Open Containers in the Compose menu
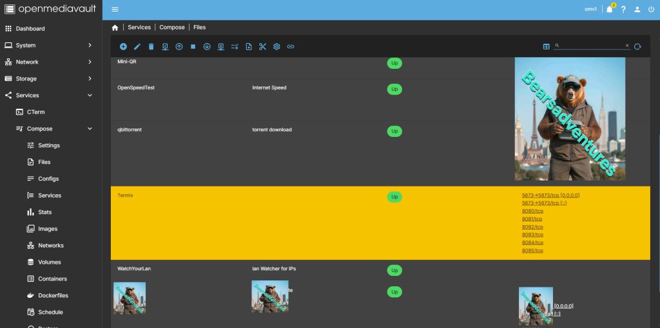This screenshot has width=660, height=328. pyautogui.click(x=52, y=278)
